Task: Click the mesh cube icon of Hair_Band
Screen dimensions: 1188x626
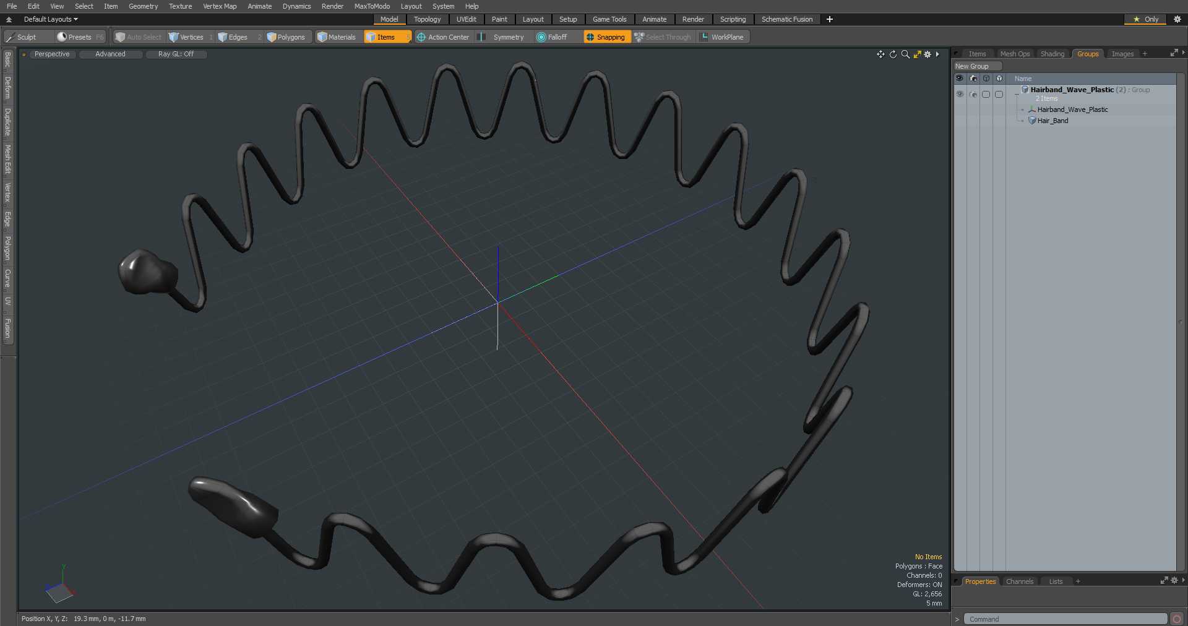Action: click(x=1032, y=121)
